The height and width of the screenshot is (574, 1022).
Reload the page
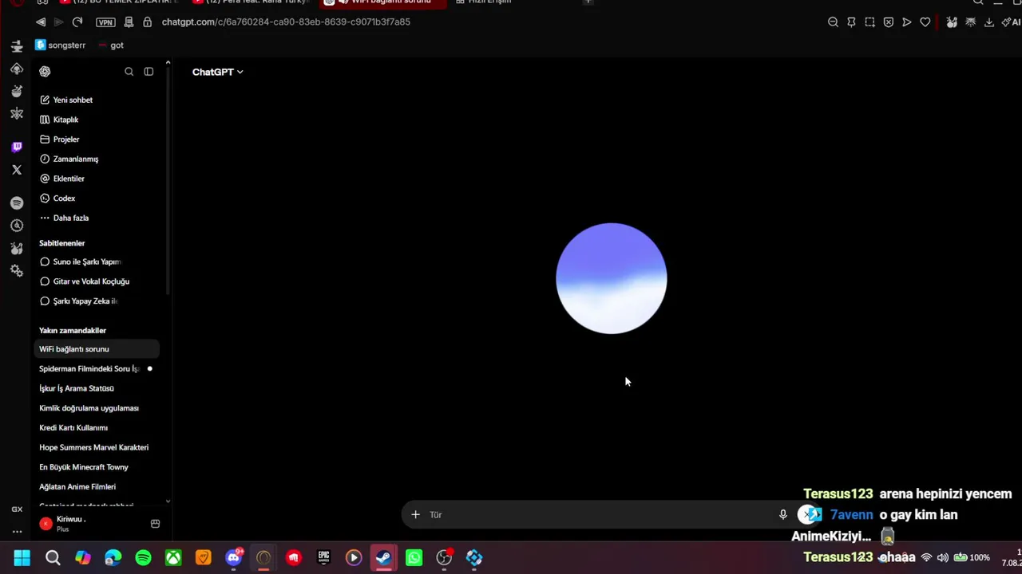[77, 22]
